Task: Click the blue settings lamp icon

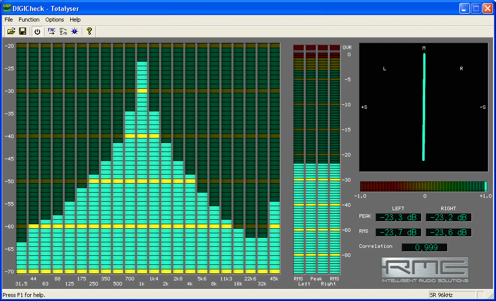Action: click(75, 31)
